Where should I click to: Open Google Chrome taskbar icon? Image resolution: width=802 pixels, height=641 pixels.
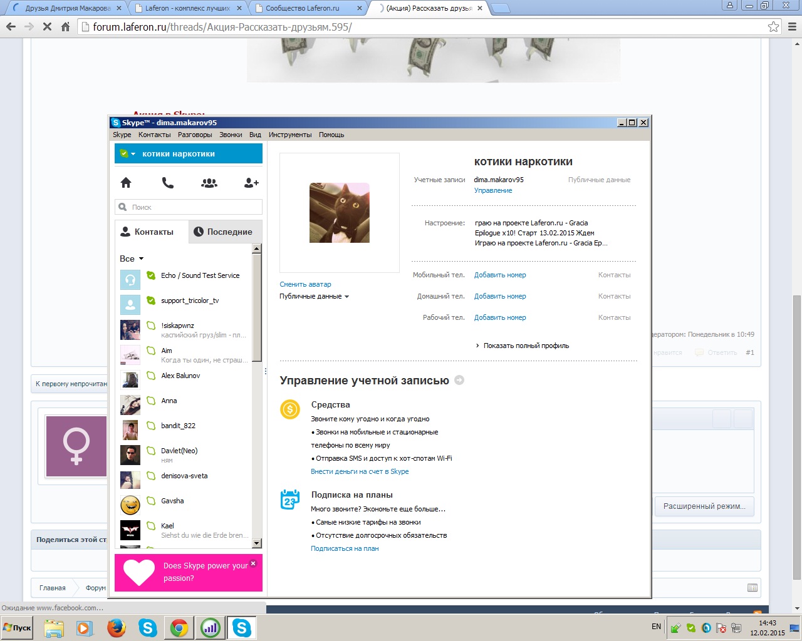[x=179, y=628]
